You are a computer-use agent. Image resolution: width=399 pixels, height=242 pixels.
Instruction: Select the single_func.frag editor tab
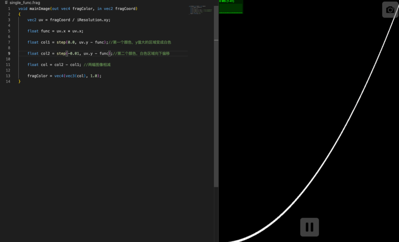pyautogui.click(x=25, y=3)
